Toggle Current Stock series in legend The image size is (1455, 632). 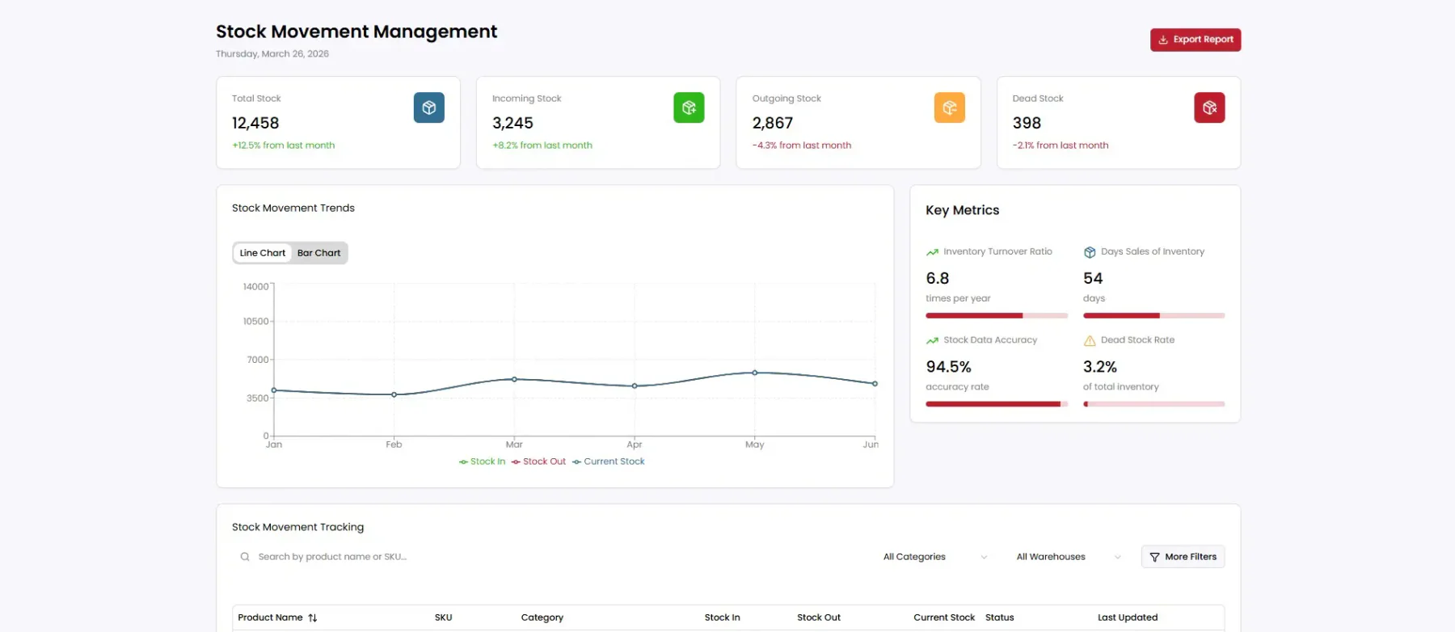608,461
